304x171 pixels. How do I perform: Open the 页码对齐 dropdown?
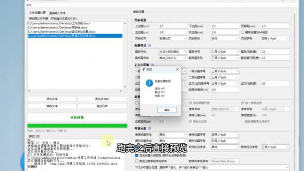[173, 38]
